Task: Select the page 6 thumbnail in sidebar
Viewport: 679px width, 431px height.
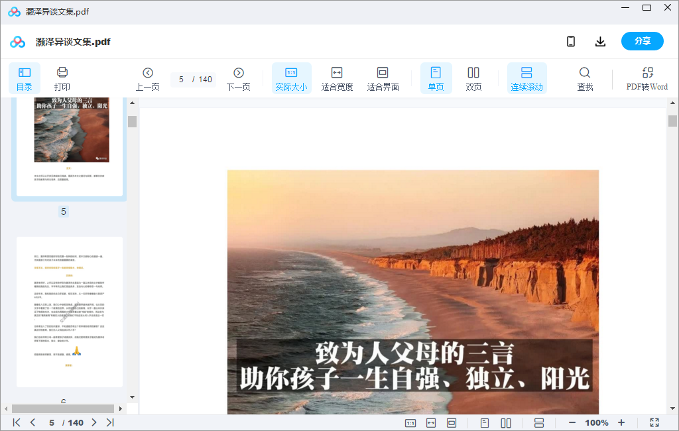Action: pyautogui.click(x=69, y=312)
